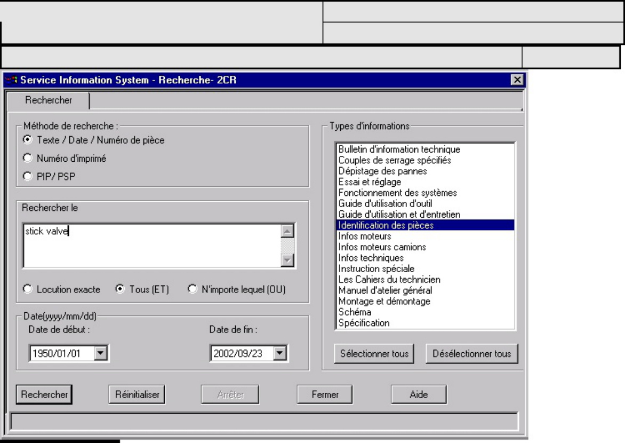Switch to the Rechercher tab
The image size is (625, 443).
point(48,100)
